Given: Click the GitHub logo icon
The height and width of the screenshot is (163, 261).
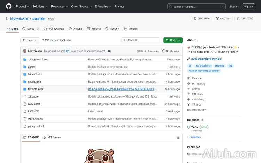Looking at the screenshot, I should tap(9, 6).
